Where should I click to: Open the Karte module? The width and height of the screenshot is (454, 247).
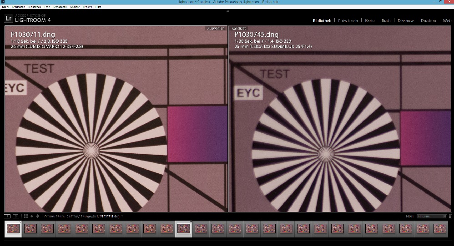[x=369, y=20]
